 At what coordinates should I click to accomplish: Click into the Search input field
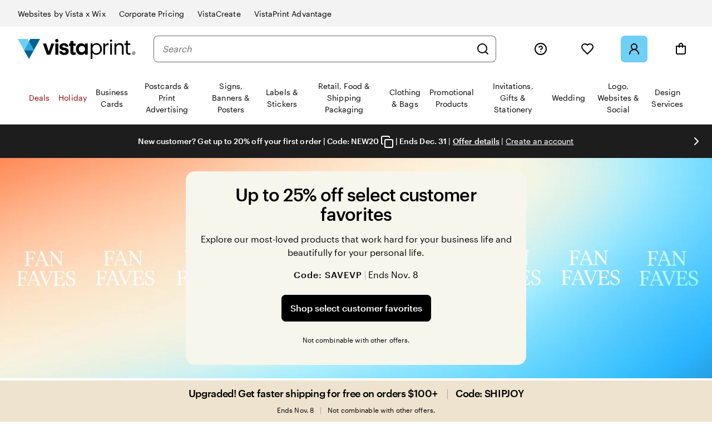pos(314,49)
